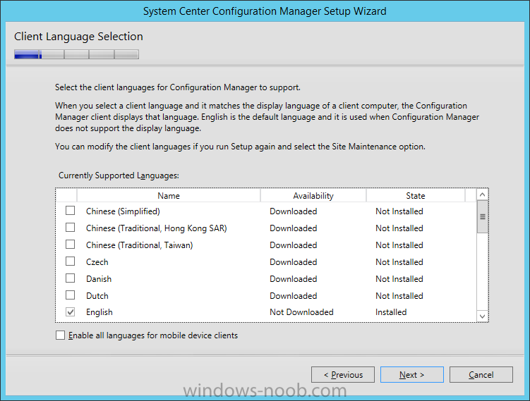
Task: Click the wizard progress bar
Action: [x=76, y=54]
